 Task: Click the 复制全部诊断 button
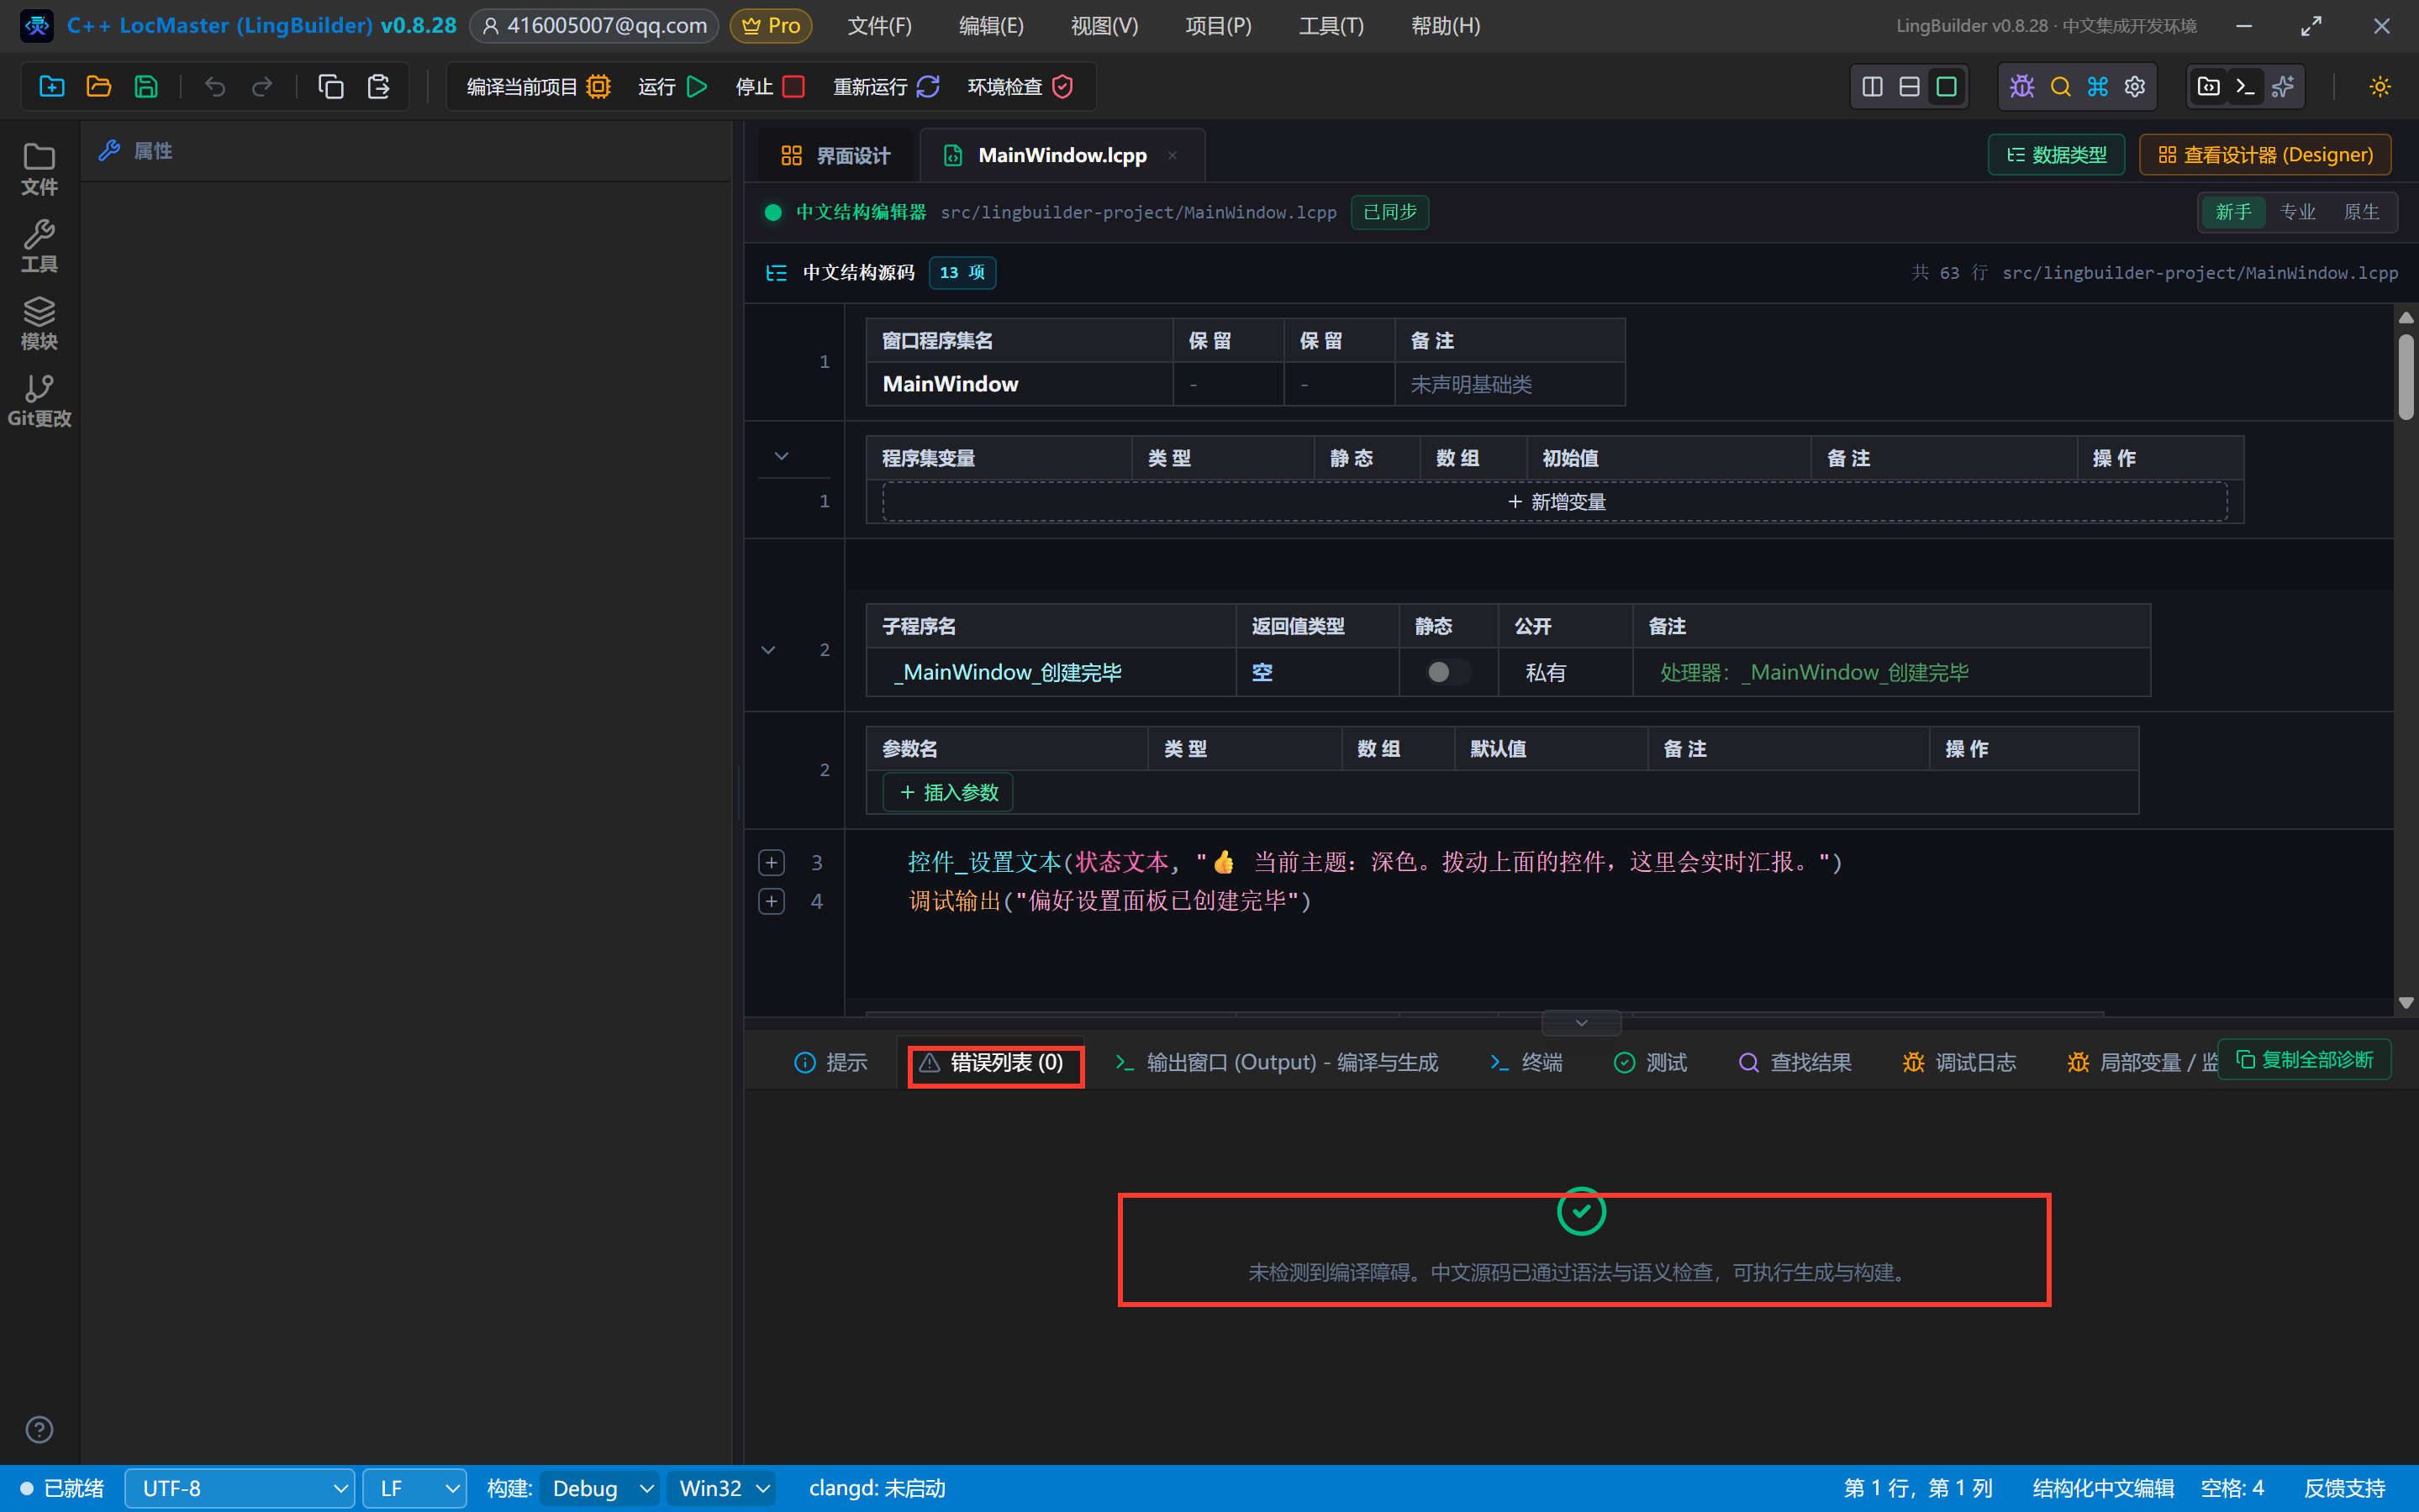[2304, 1059]
